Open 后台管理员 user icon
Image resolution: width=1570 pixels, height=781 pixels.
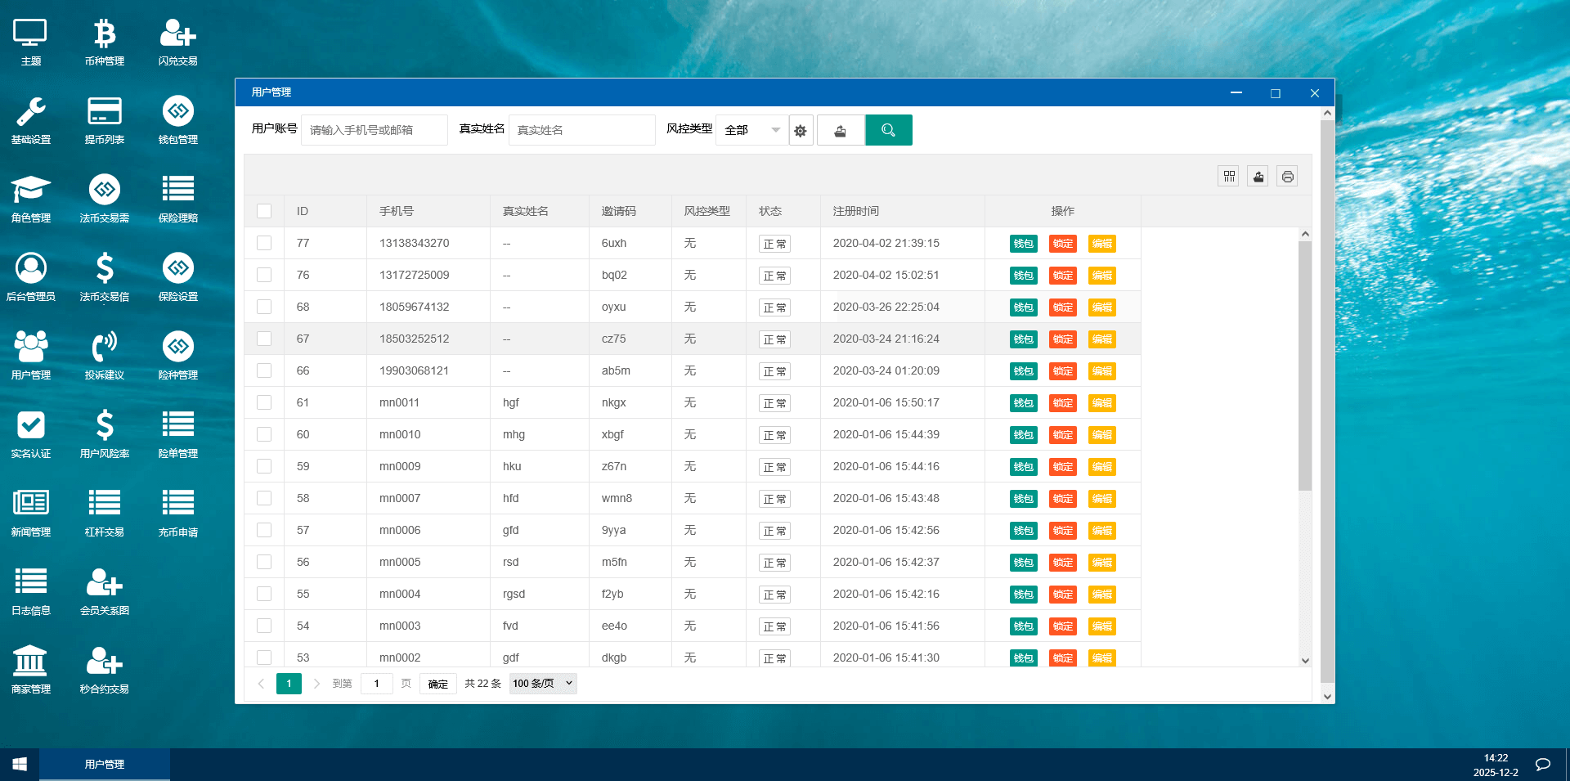[x=30, y=276]
